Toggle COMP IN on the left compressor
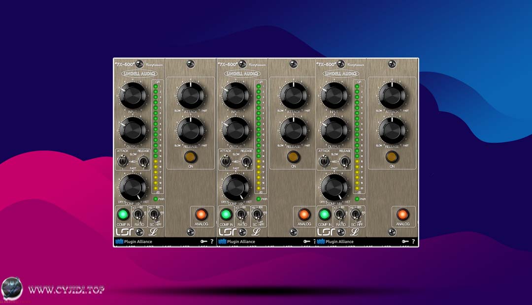 (x=123, y=214)
